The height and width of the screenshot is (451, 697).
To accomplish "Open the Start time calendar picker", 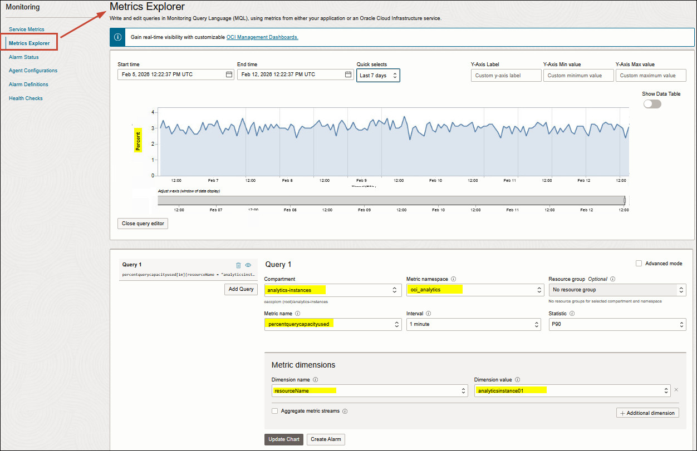I will click(229, 75).
